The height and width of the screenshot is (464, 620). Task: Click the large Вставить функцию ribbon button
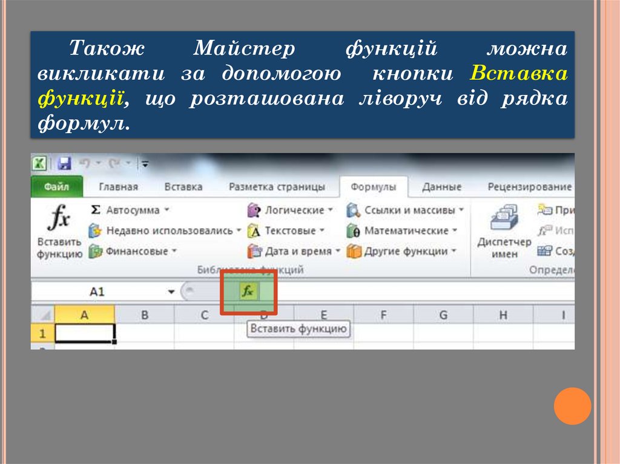click(59, 231)
